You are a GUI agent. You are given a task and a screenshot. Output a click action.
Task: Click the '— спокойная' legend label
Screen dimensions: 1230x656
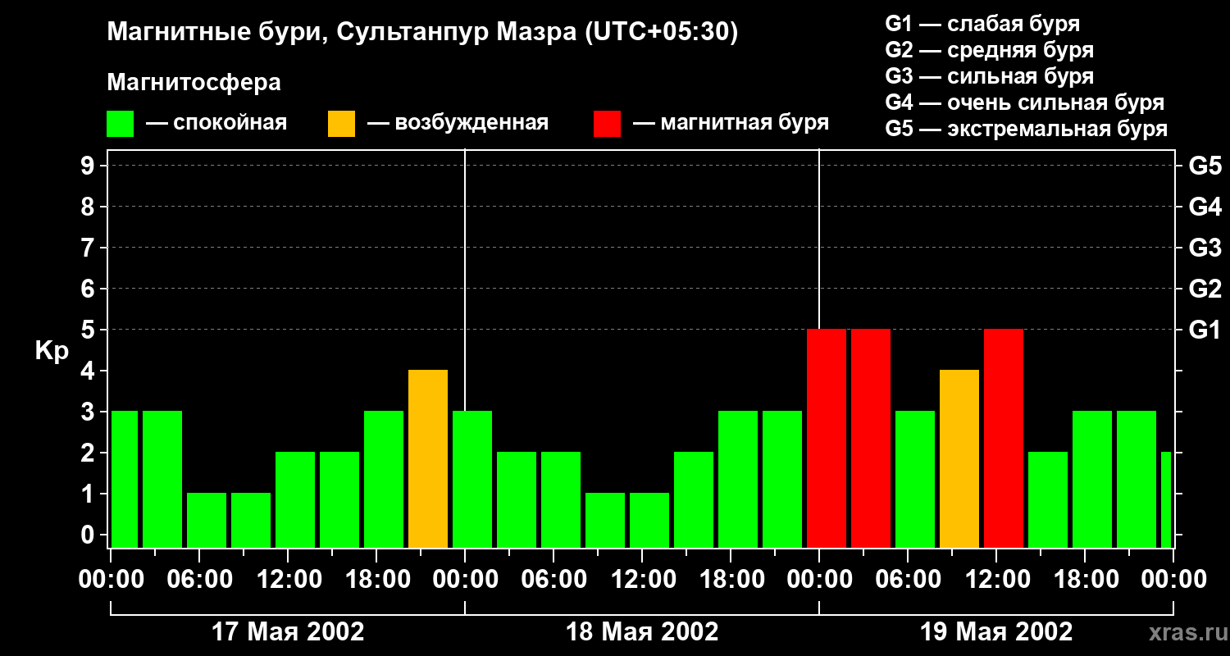(216, 123)
